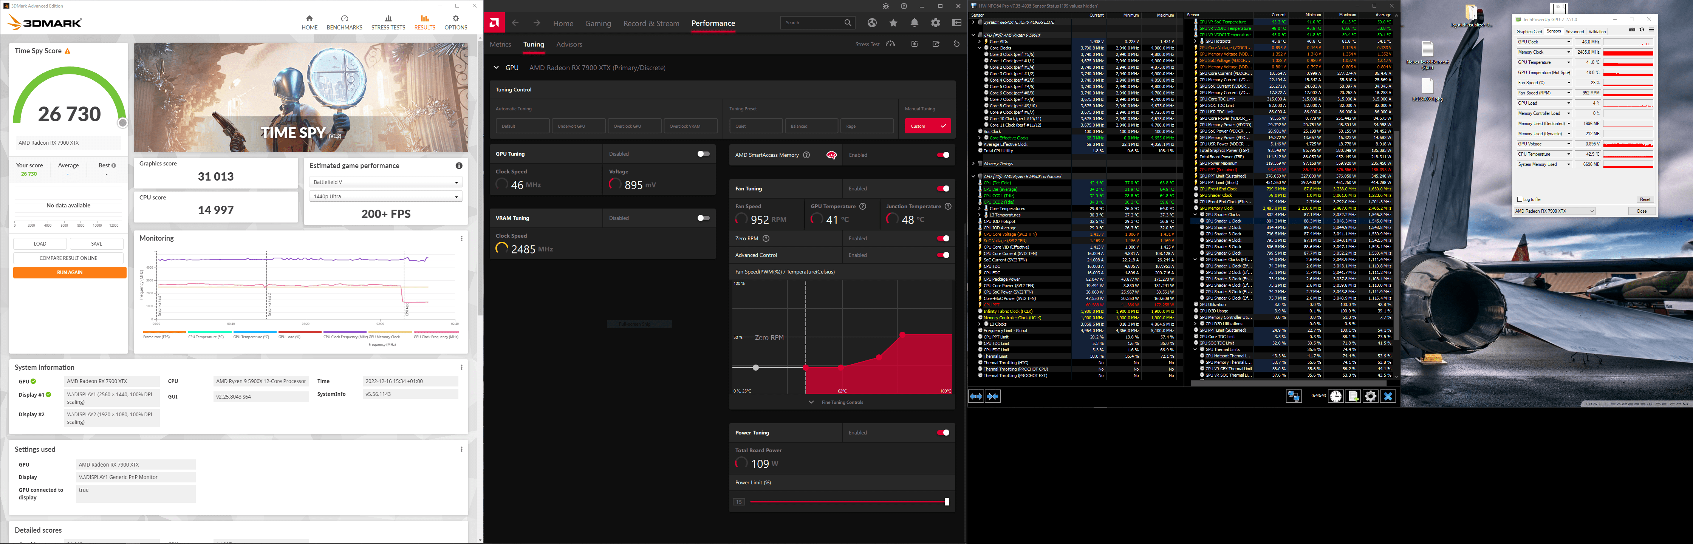Disable Zero RPM toggle
This screenshot has height=544, width=1693.
point(942,238)
